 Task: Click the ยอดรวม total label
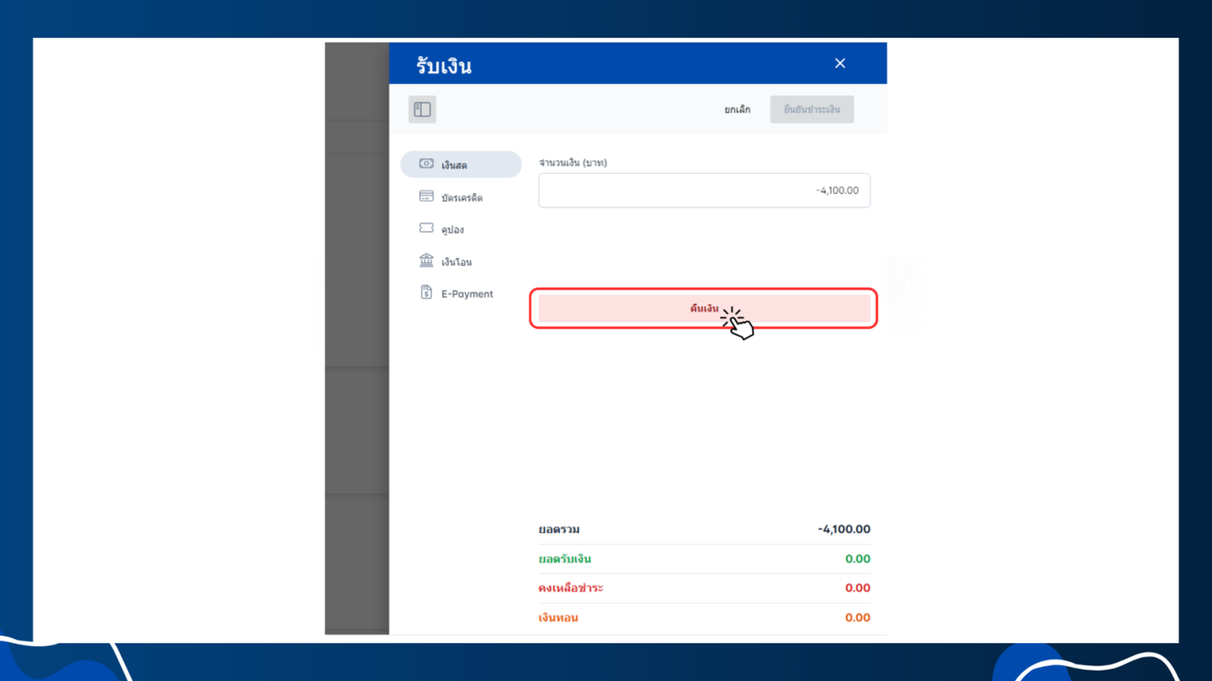[559, 530]
